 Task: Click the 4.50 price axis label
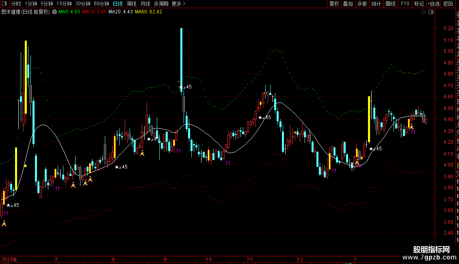point(448,108)
